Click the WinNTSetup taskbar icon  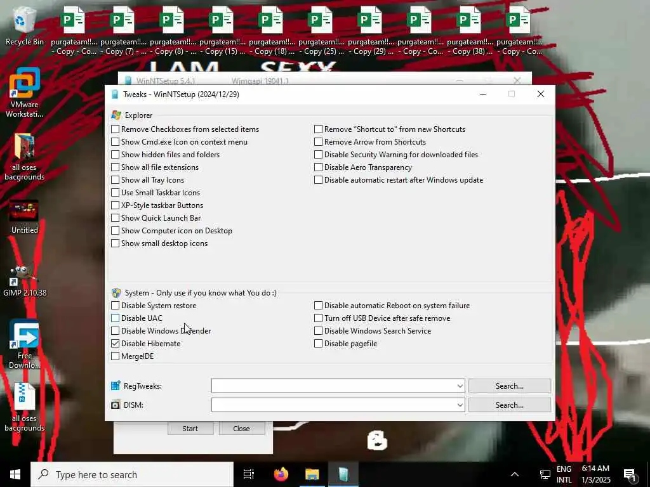point(343,474)
